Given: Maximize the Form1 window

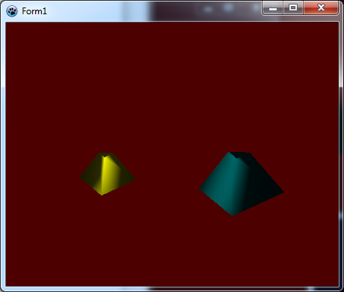Looking at the screenshot, I should coord(293,8).
